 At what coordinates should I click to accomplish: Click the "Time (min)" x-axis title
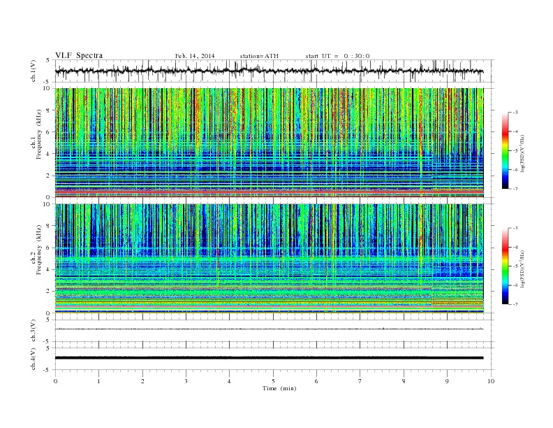279,388
